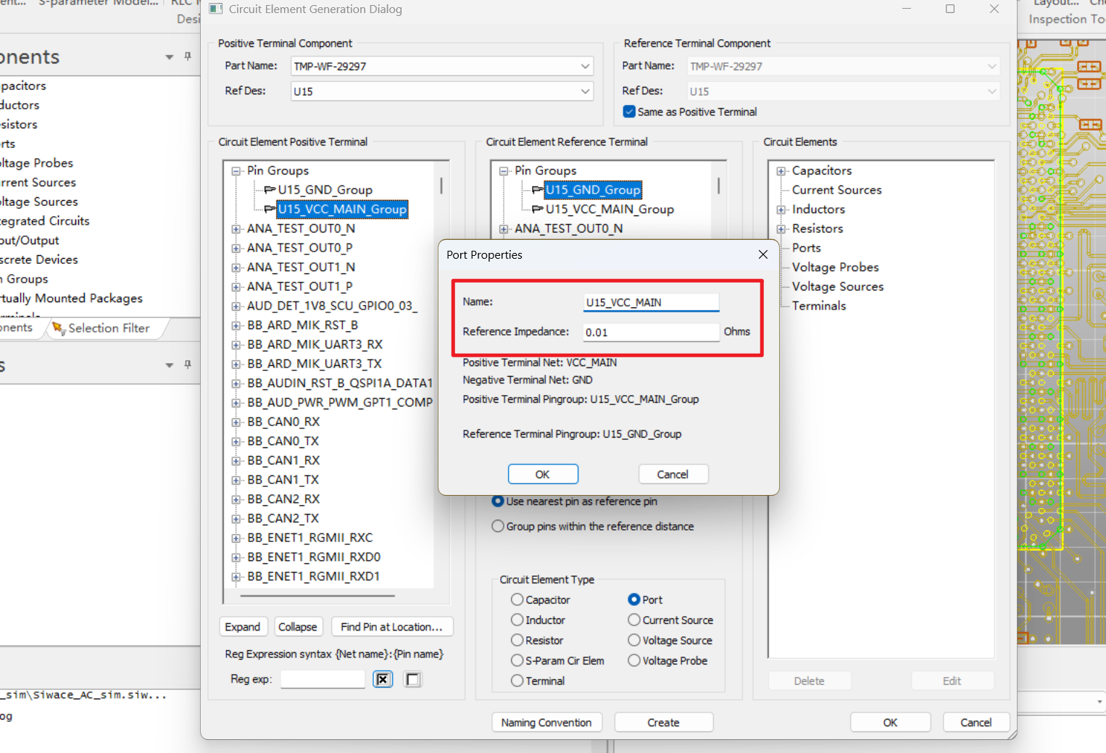This screenshot has width=1106, height=753.
Task: Choose Inductor circuit element type
Action: pyautogui.click(x=517, y=620)
